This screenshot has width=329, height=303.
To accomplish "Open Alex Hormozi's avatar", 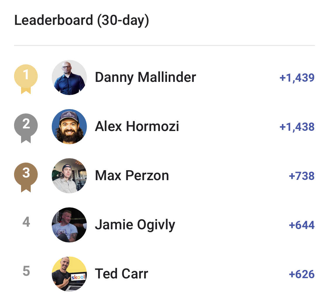I will coord(69,127).
